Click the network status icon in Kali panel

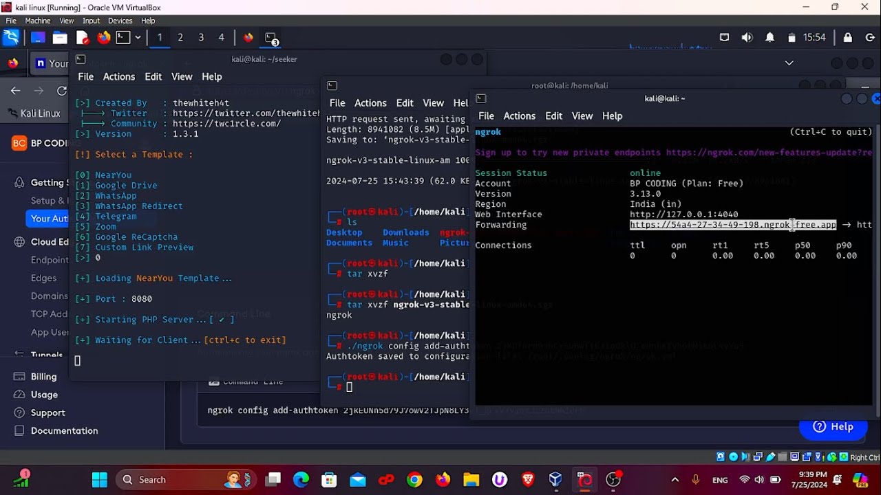tap(724, 37)
